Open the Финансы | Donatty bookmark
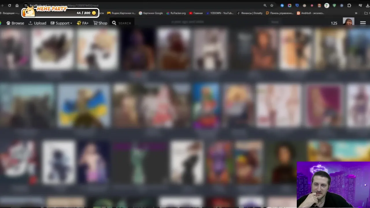Image resolution: width=370 pixels, height=208 pixels. (249, 13)
